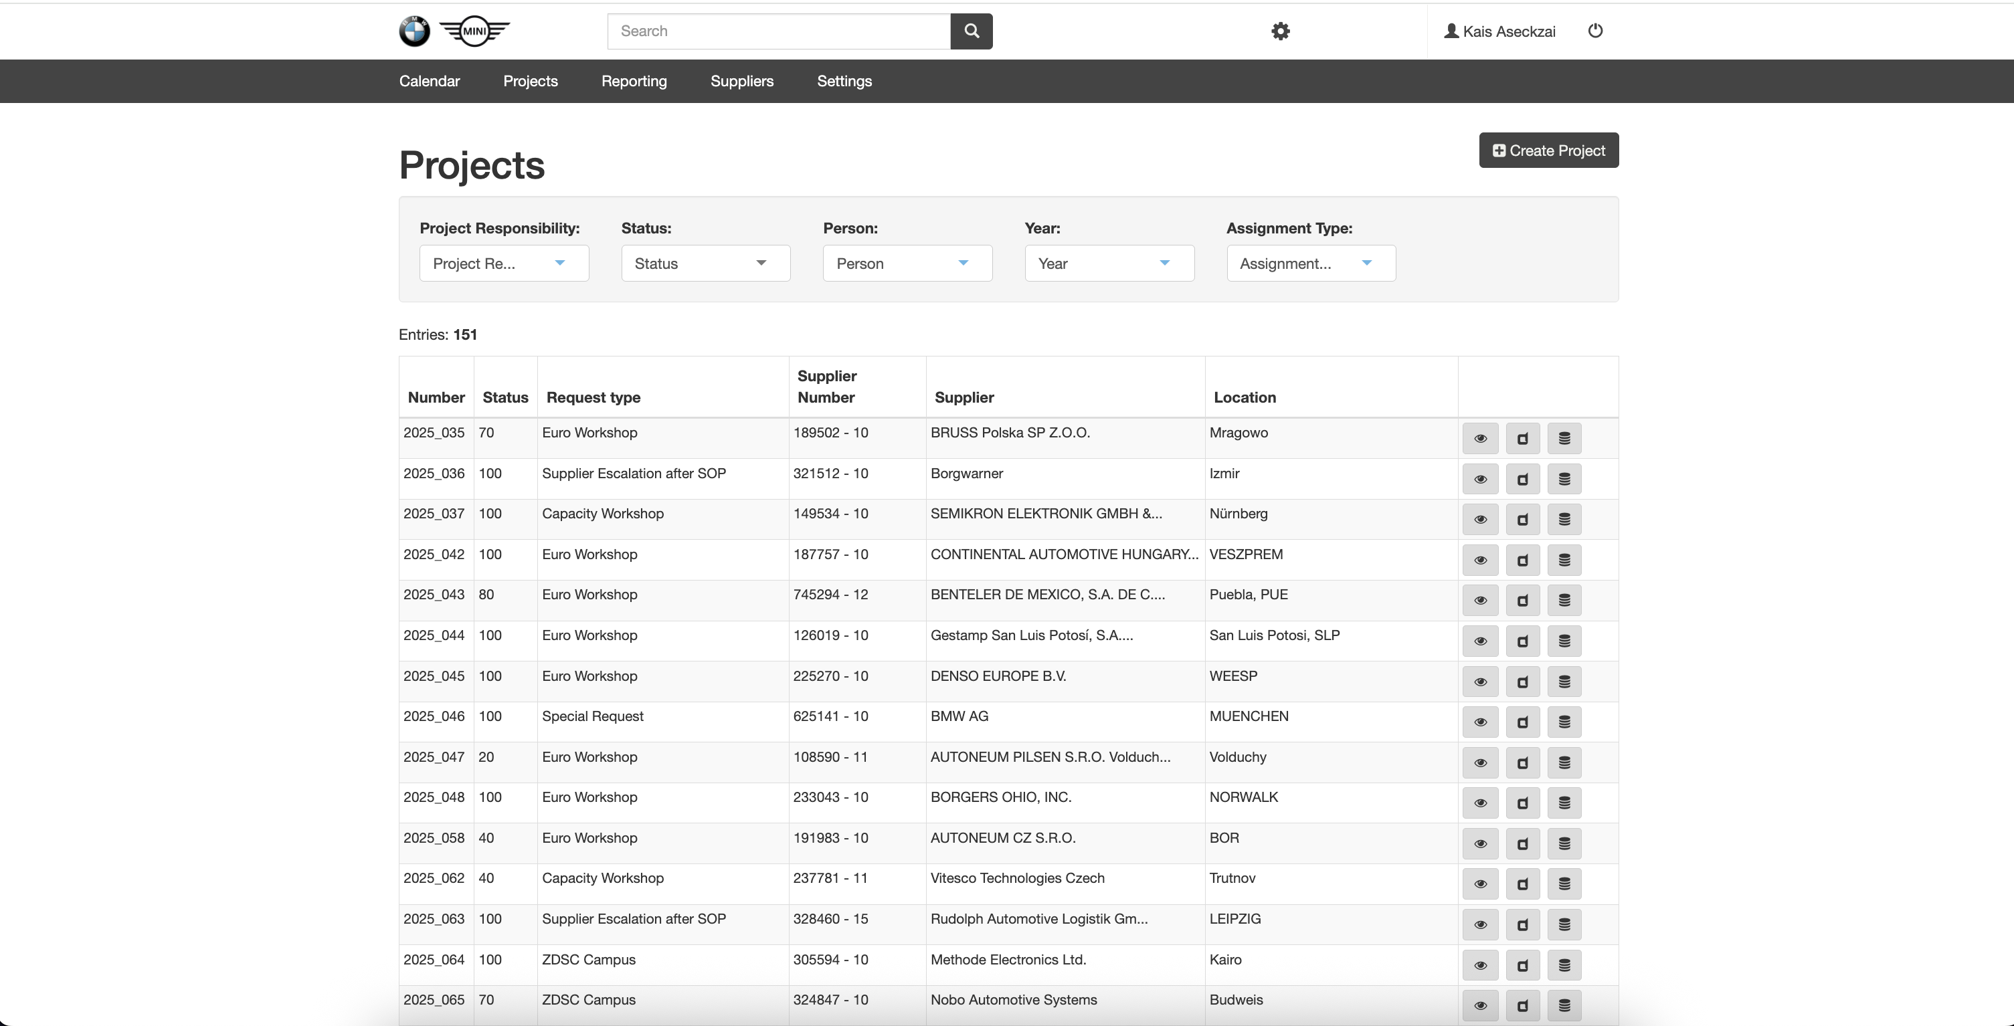
Task: Open the Project Responsibility dropdown
Action: point(505,264)
